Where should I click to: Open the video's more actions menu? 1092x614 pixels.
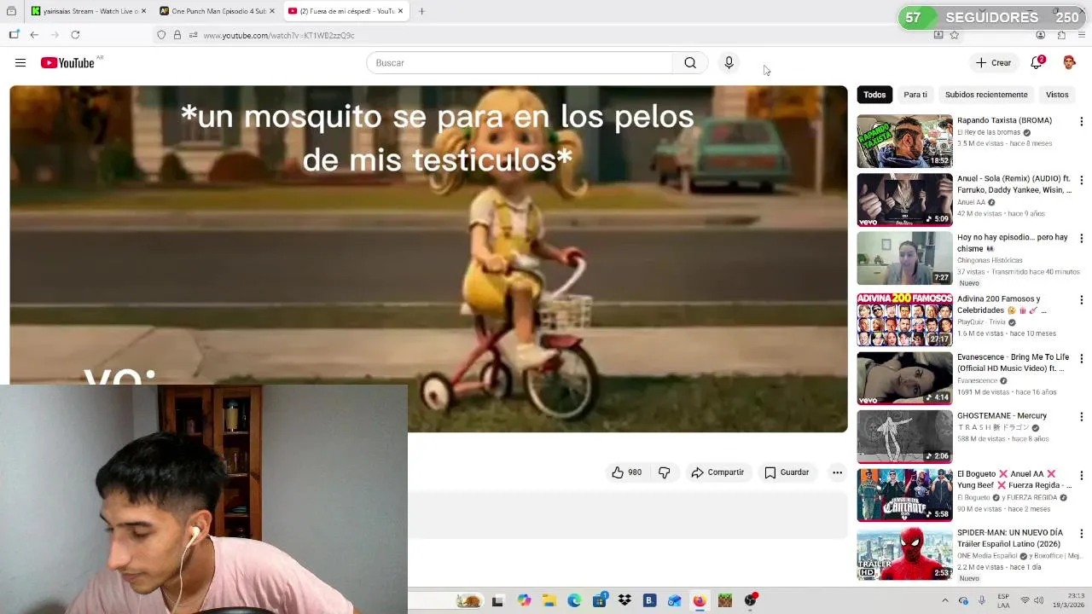[837, 472]
